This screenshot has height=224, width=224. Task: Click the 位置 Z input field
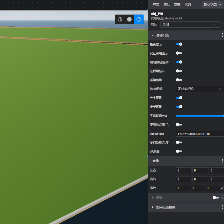(x=217, y=170)
